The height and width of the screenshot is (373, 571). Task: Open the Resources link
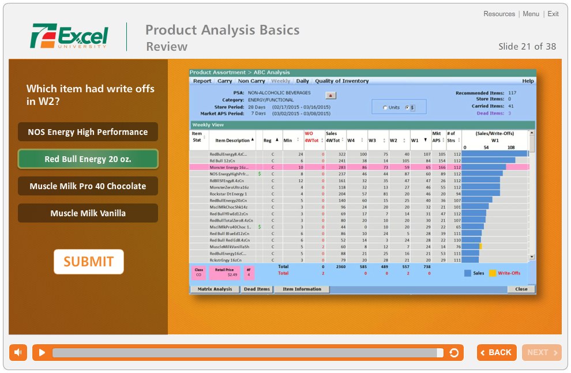(499, 14)
